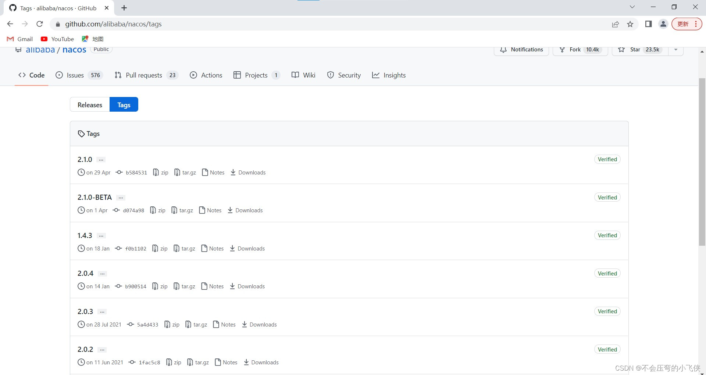
Task: Show Verified signature for tag 1.4.3
Action: [x=607, y=235]
